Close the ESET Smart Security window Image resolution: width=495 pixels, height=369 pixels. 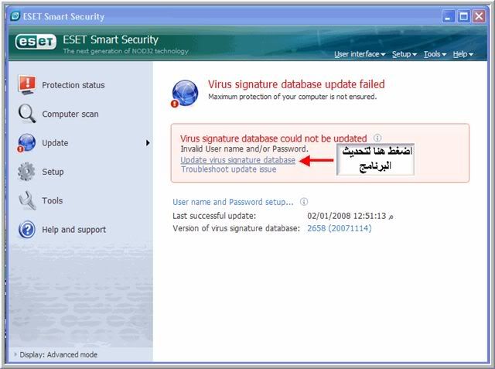point(479,16)
